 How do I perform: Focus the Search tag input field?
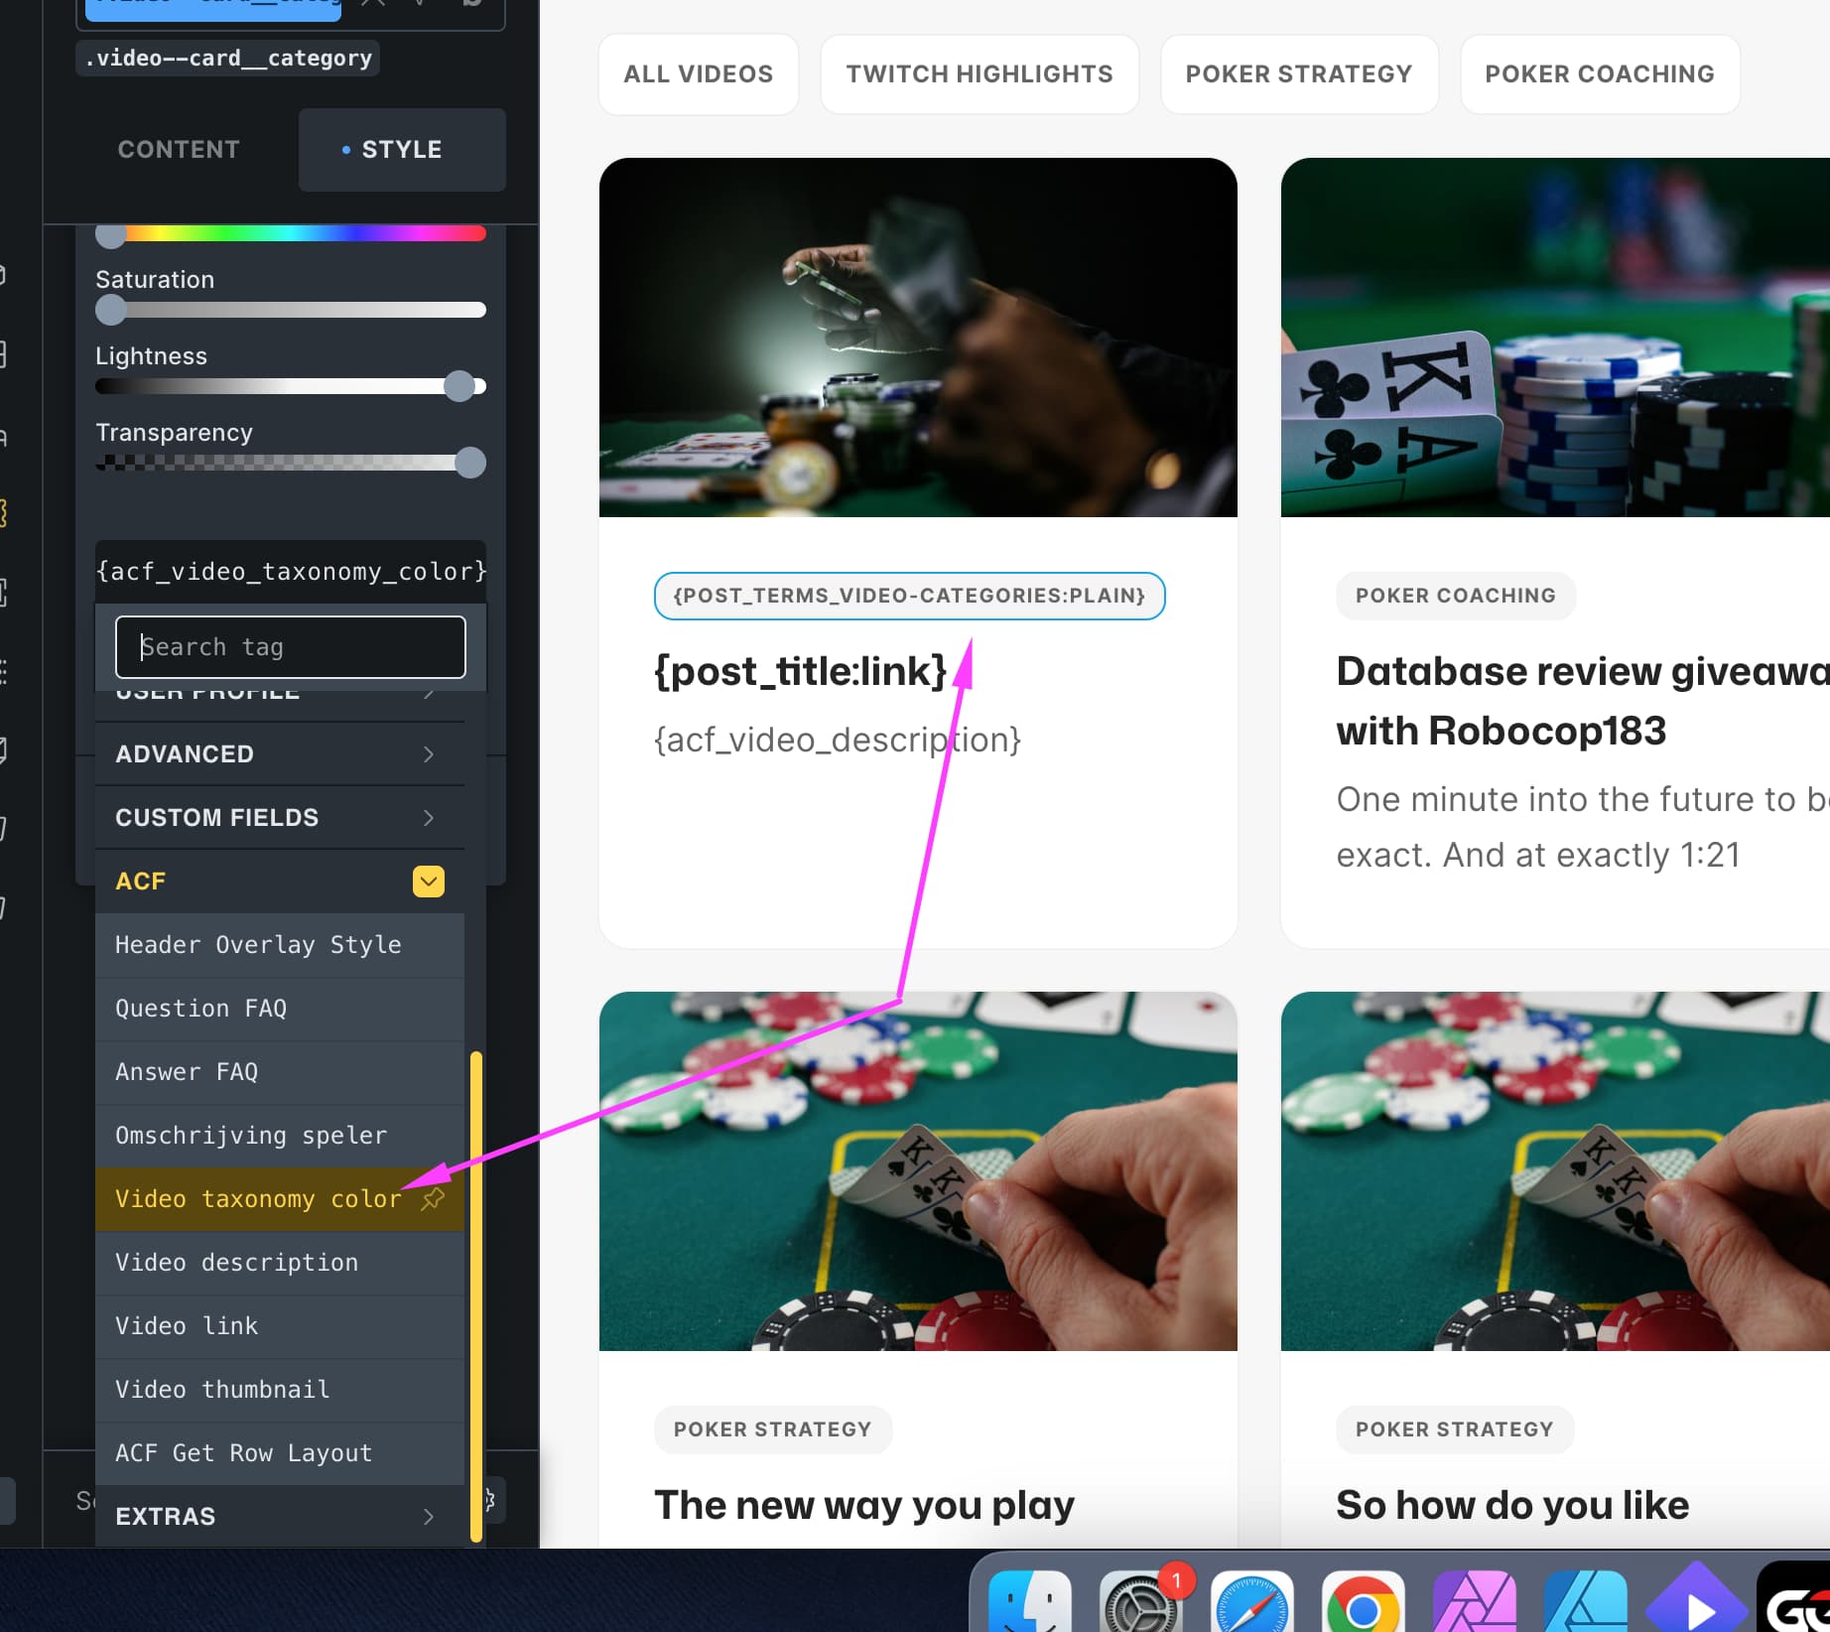click(x=290, y=647)
